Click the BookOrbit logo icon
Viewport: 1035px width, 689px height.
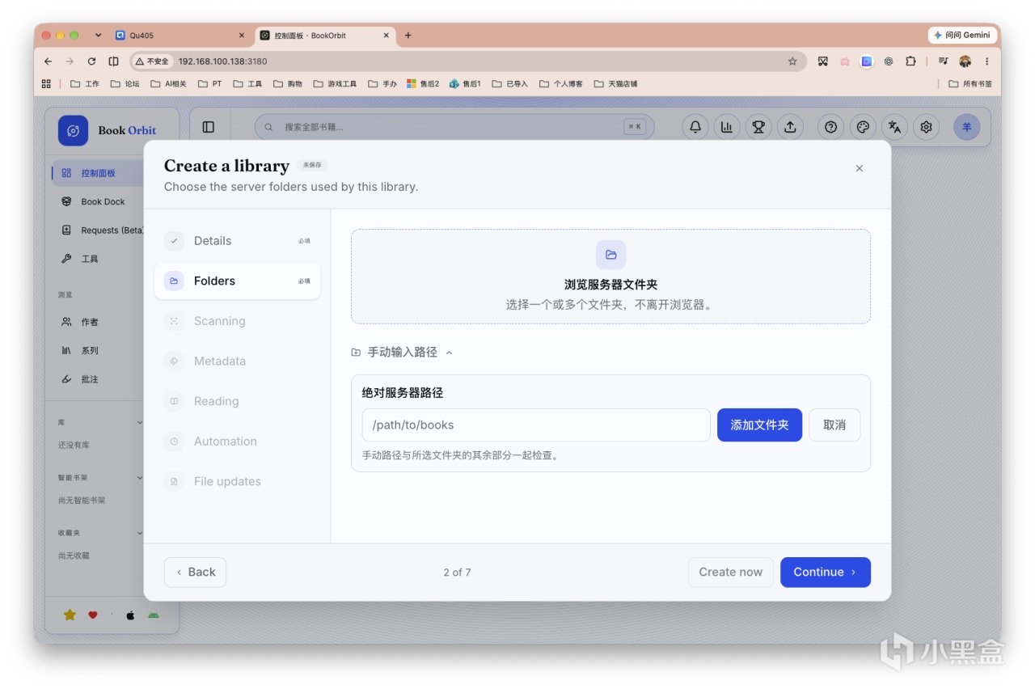pyautogui.click(x=73, y=130)
